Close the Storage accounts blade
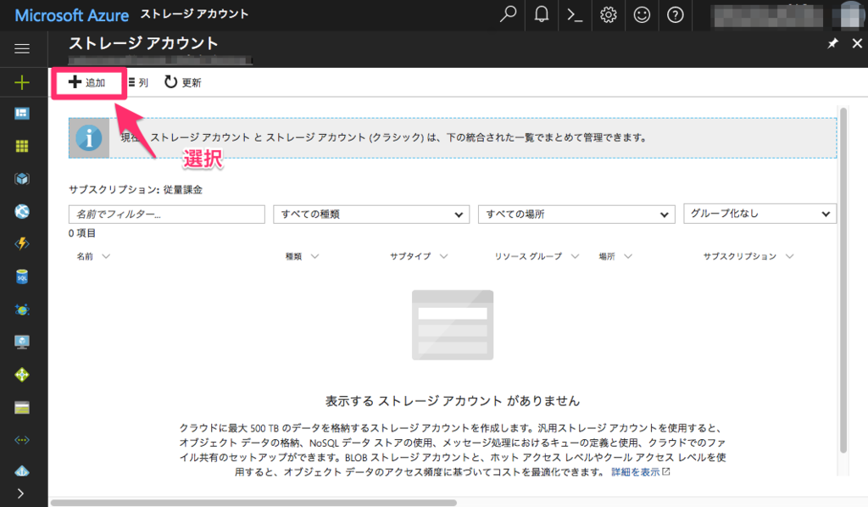The width and height of the screenshot is (868, 507). click(x=857, y=43)
